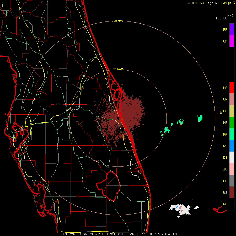Click the RA legend label

[225, 135]
